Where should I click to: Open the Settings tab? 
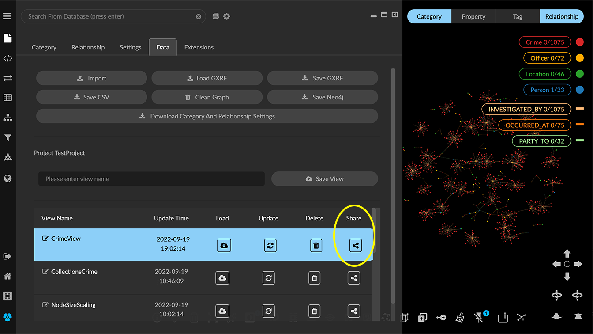pyautogui.click(x=130, y=47)
